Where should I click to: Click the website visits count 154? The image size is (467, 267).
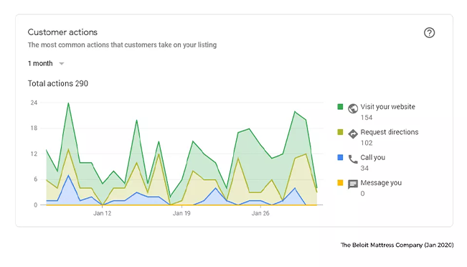367,118
